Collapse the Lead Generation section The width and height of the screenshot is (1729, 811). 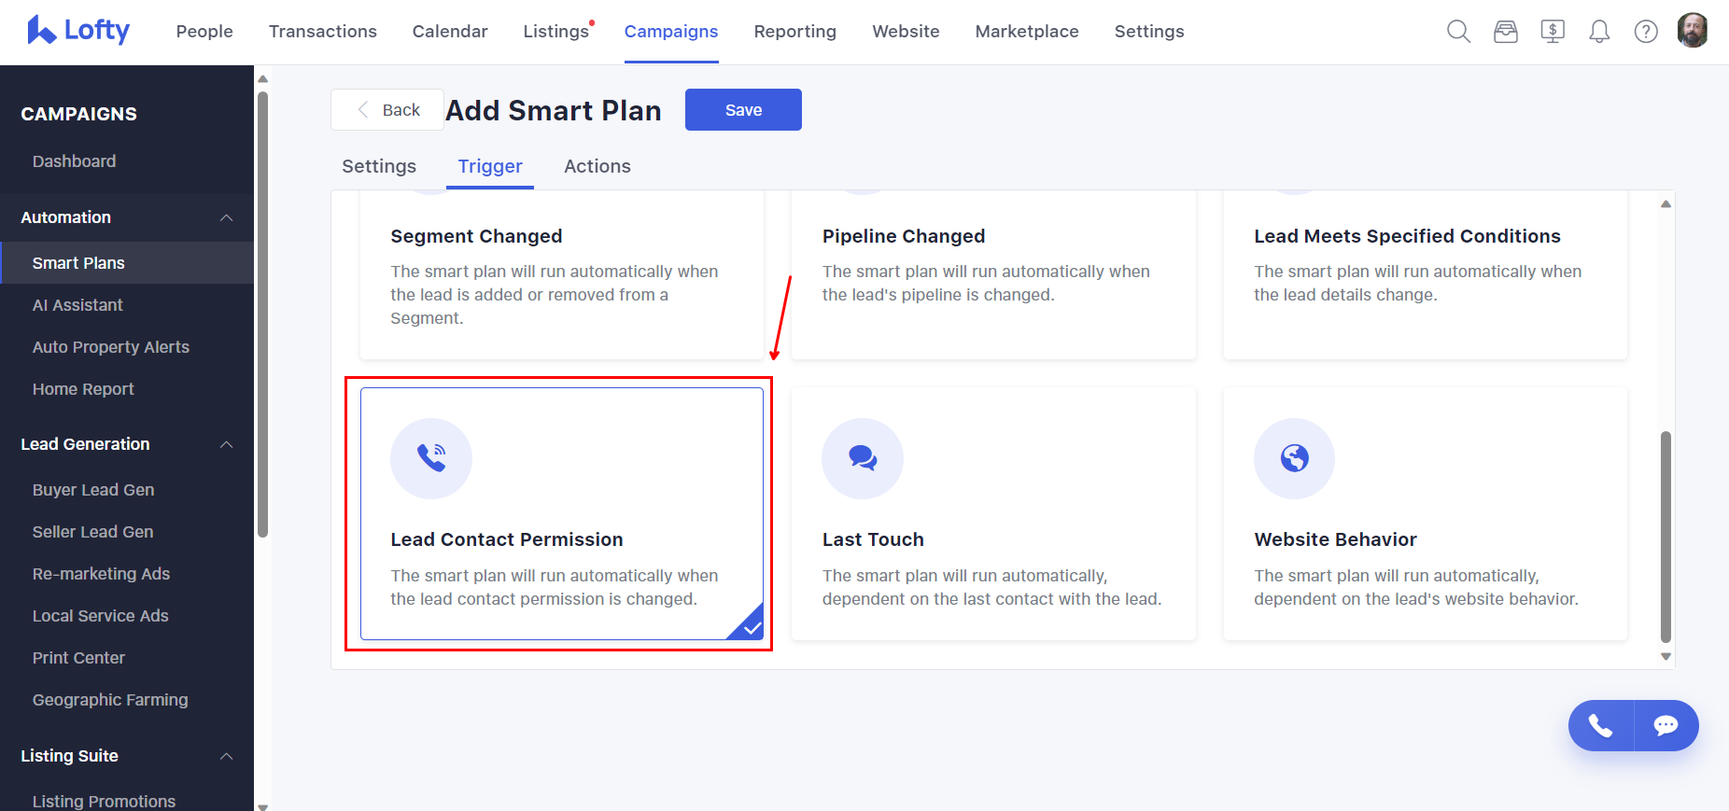227,444
